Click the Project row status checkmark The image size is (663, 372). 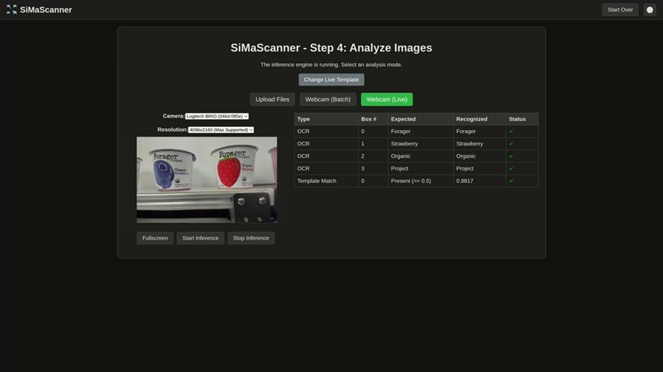click(x=511, y=169)
